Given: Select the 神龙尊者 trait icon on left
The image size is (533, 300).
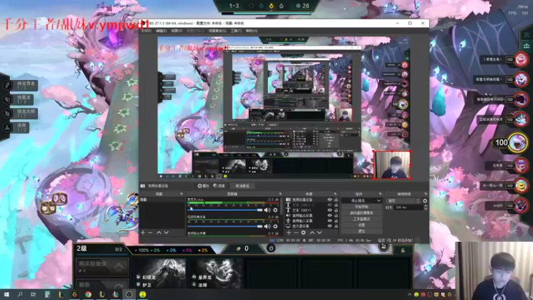Looking at the screenshot, I should coord(7,85).
